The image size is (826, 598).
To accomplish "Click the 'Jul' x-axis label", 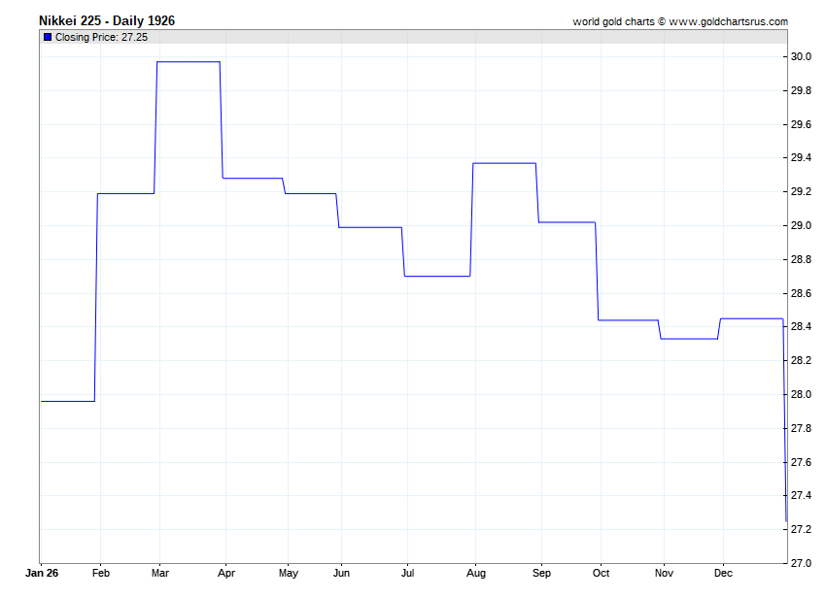I will point(408,573).
